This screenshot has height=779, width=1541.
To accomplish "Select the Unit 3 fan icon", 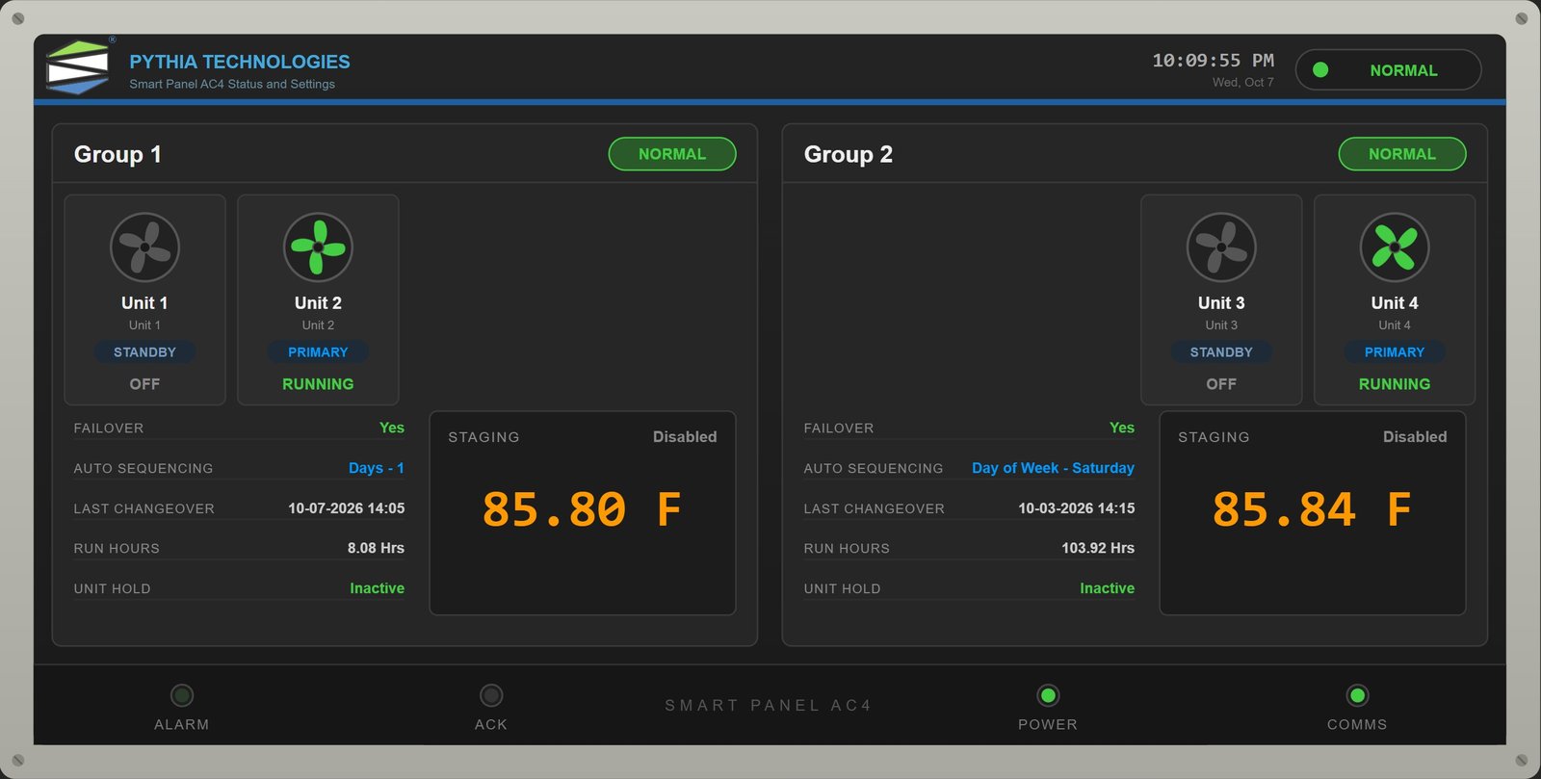I will click(x=1221, y=247).
